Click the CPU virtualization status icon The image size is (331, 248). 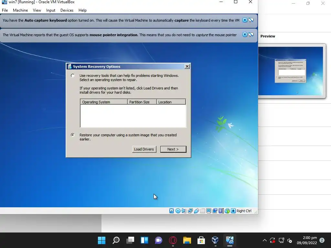pos(221,211)
